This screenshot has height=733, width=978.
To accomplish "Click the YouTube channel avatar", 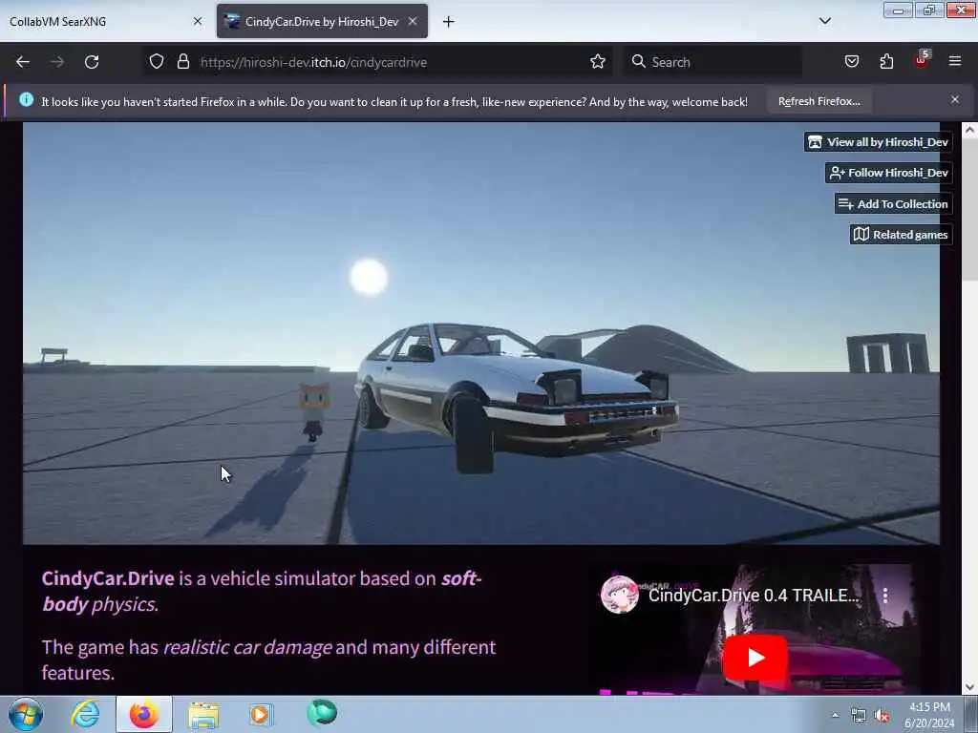I will tap(619, 595).
